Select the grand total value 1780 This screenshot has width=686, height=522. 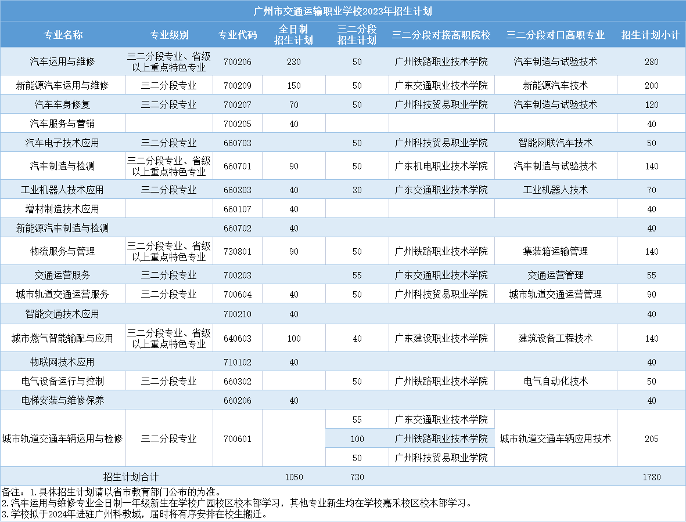click(651, 477)
